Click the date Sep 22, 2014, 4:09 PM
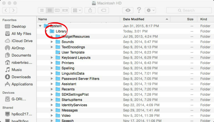The height and width of the screenshot is (122, 214). pos(141,105)
